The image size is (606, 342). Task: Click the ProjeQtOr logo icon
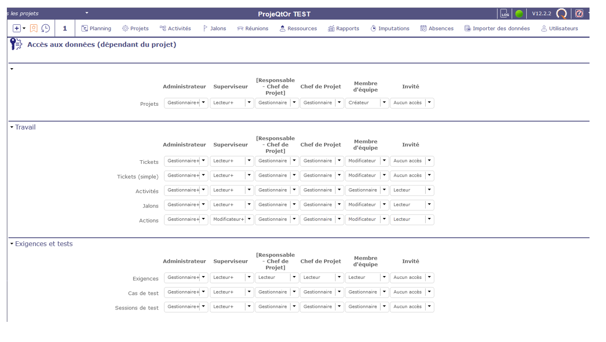562,14
